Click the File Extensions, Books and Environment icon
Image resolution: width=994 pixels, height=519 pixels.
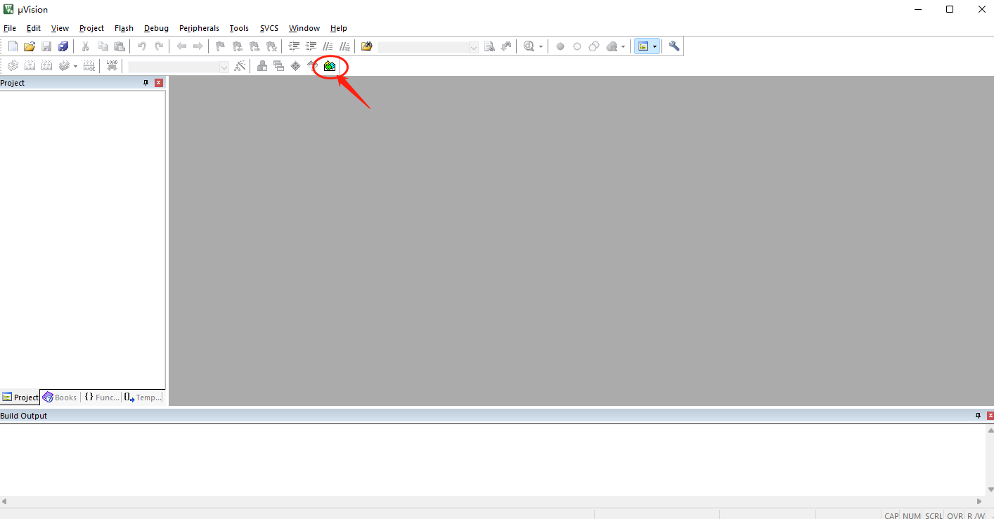tap(262, 66)
